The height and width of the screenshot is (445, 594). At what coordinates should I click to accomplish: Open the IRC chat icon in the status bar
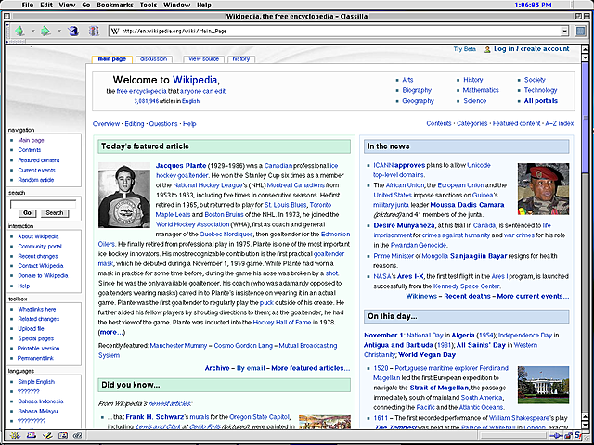[x=78, y=435]
